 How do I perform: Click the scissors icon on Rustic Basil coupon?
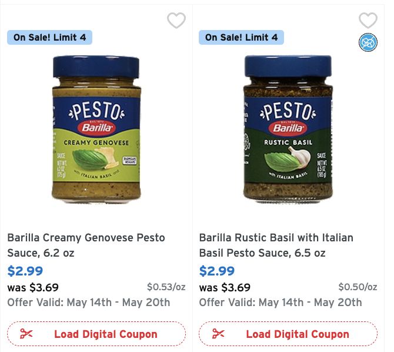218,334
